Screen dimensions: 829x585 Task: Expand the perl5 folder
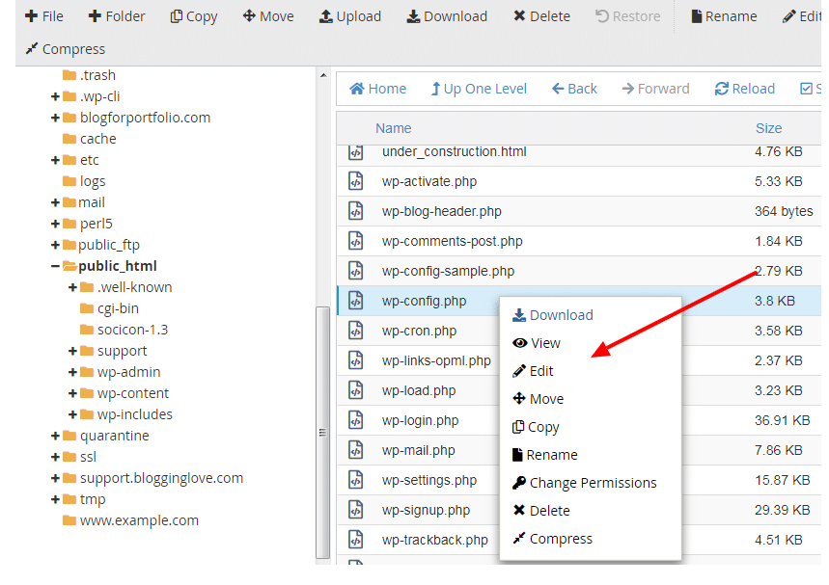pyautogui.click(x=55, y=224)
